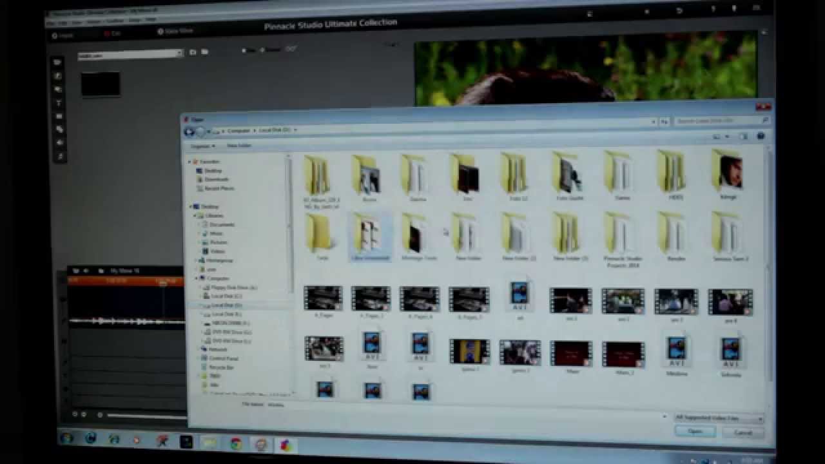The width and height of the screenshot is (825, 464).
Task: Toggle the preview pane in the Open dialog
Action: coord(743,137)
